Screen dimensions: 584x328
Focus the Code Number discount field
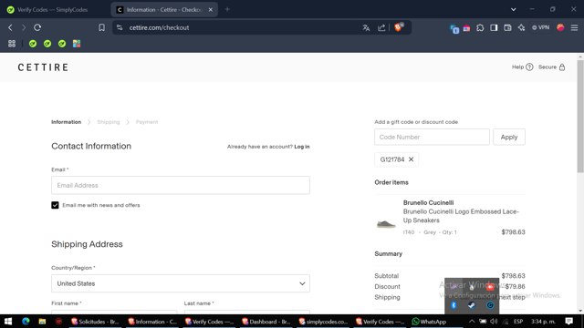432,137
